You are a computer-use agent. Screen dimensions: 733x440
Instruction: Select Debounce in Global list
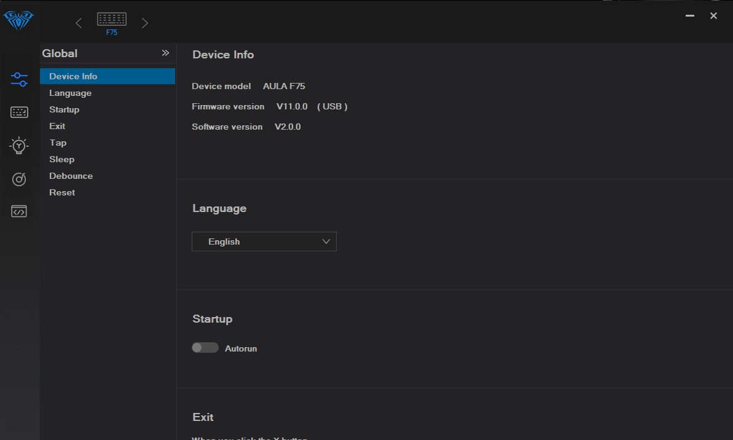click(x=108, y=176)
